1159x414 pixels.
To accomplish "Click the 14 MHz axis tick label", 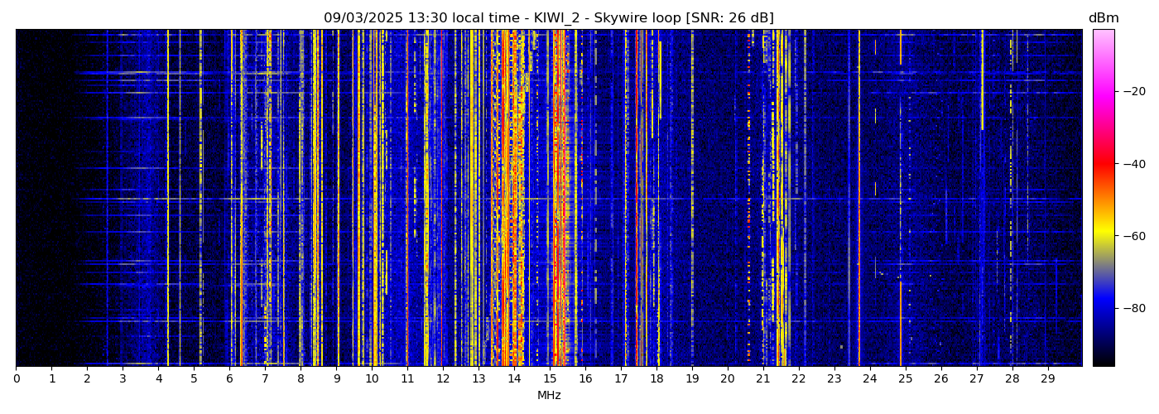I will [514, 378].
